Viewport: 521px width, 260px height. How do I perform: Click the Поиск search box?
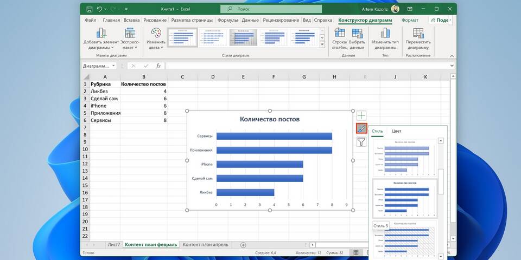[x=271, y=9]
